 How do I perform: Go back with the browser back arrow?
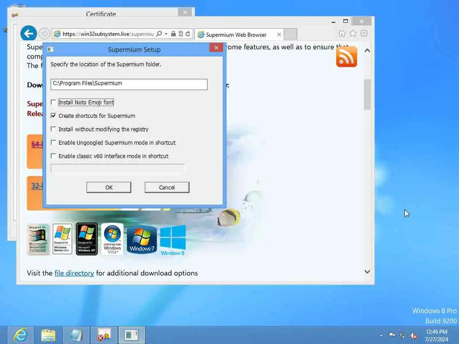(28, 34)
